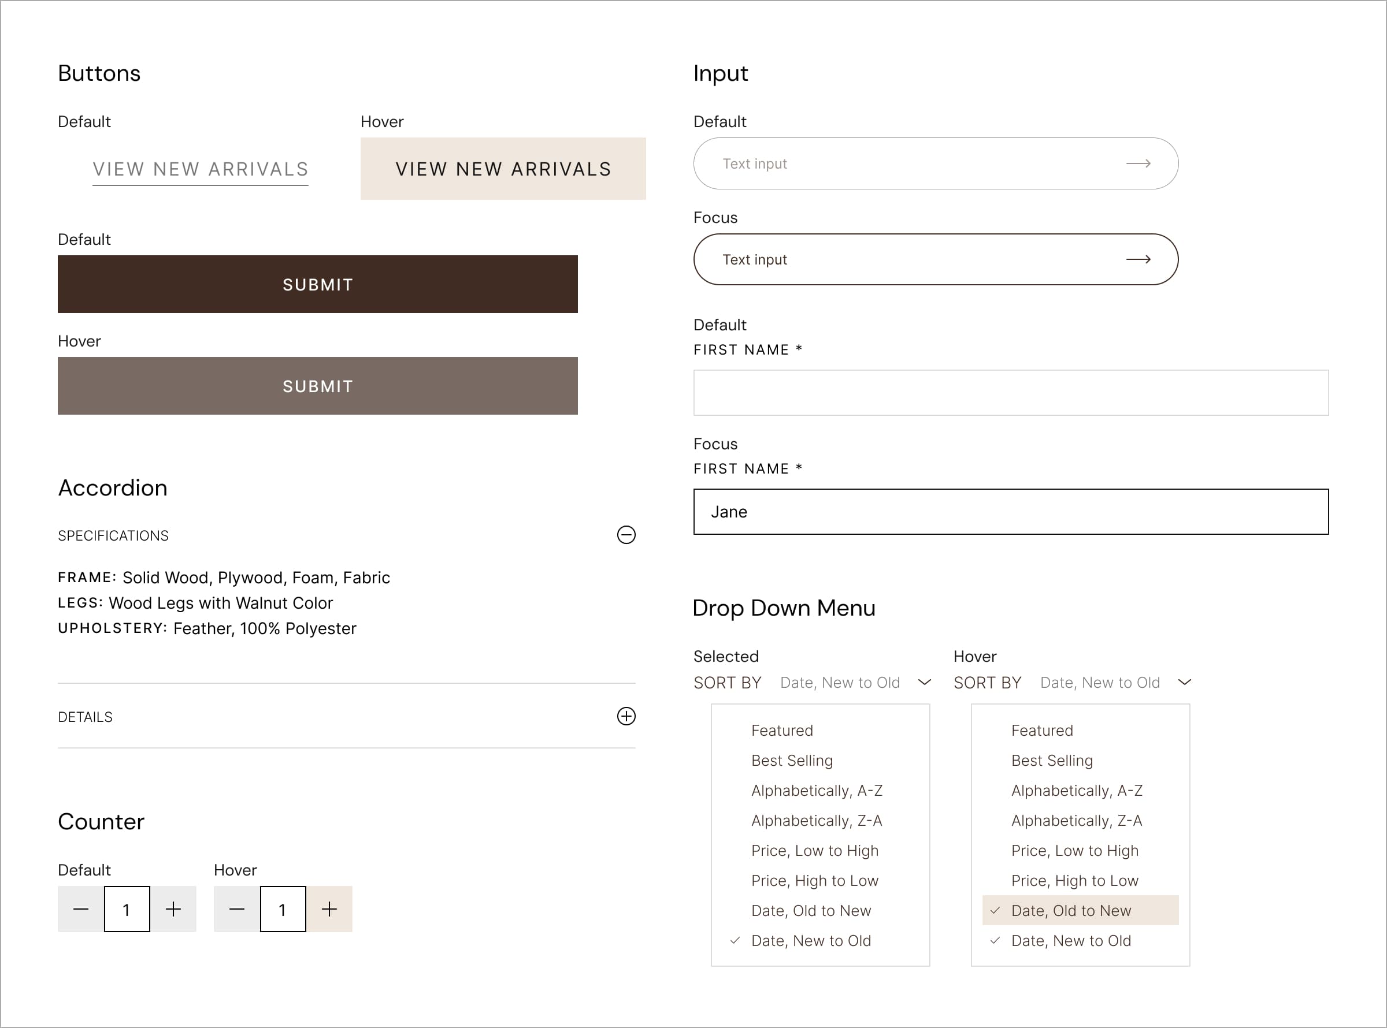
Task: Click the Details accordion header
Action: (x=347, y=716)
